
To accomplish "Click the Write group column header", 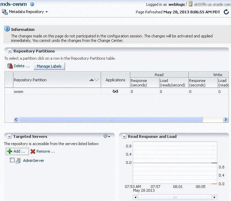I will coord(208,75).
